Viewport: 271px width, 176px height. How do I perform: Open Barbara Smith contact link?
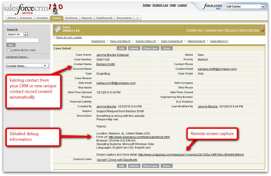(x=106, y=64)
